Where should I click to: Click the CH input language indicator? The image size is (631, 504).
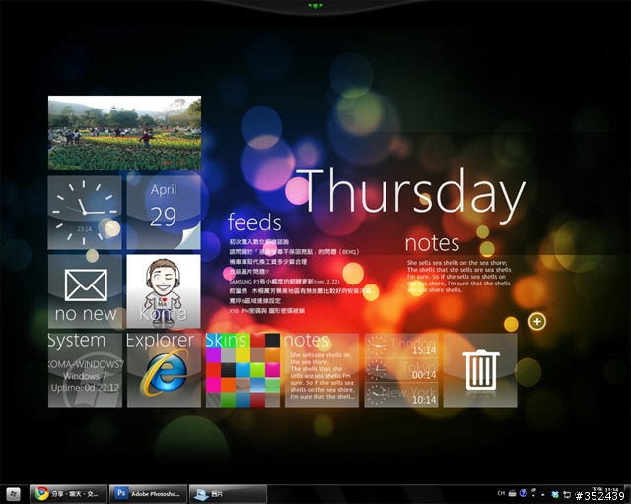tap(501, 493)
